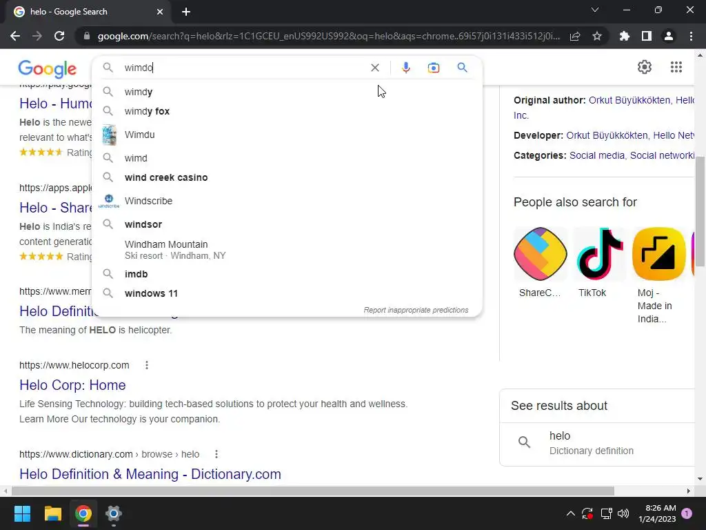Show hidden system tray icons
The height and width of the screenshot is (530, 706).
pyautogui.click(x=570, y=513)
